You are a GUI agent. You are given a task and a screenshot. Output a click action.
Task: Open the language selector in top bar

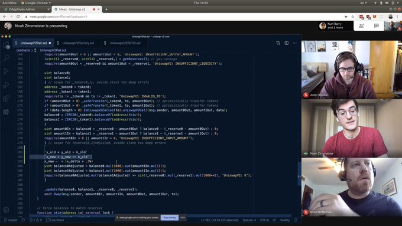[364, 3]
